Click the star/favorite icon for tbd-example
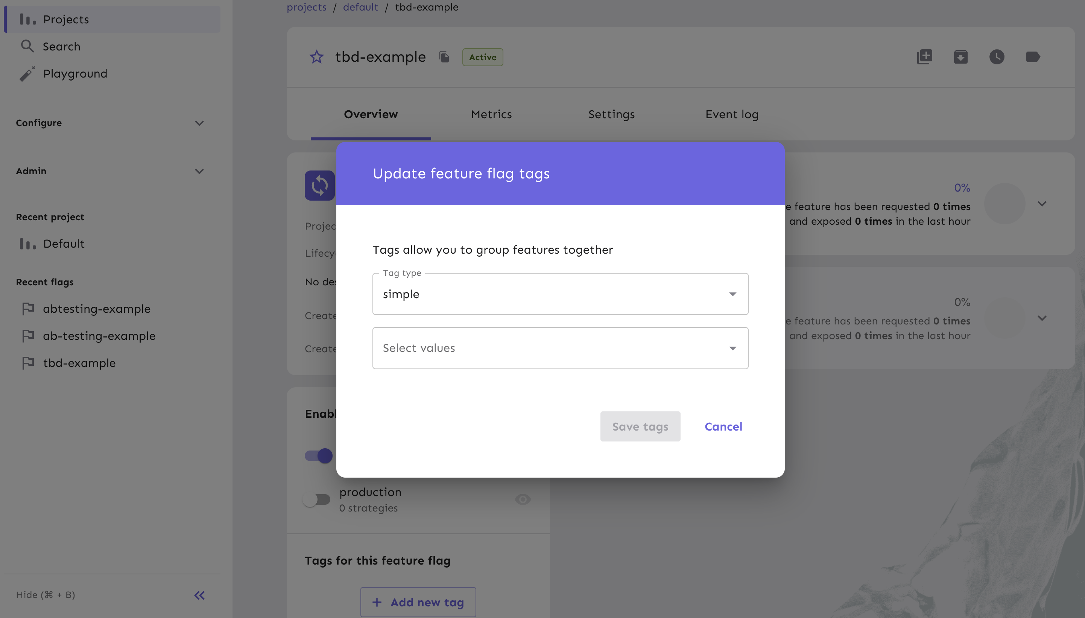Image resolution: width=1085 pixels, height=618 pixels. pyautogui.click(x=317, y=56)
